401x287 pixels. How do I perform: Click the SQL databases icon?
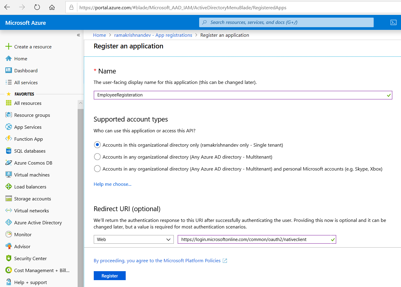pyautogui.click(x=9, y=151)
